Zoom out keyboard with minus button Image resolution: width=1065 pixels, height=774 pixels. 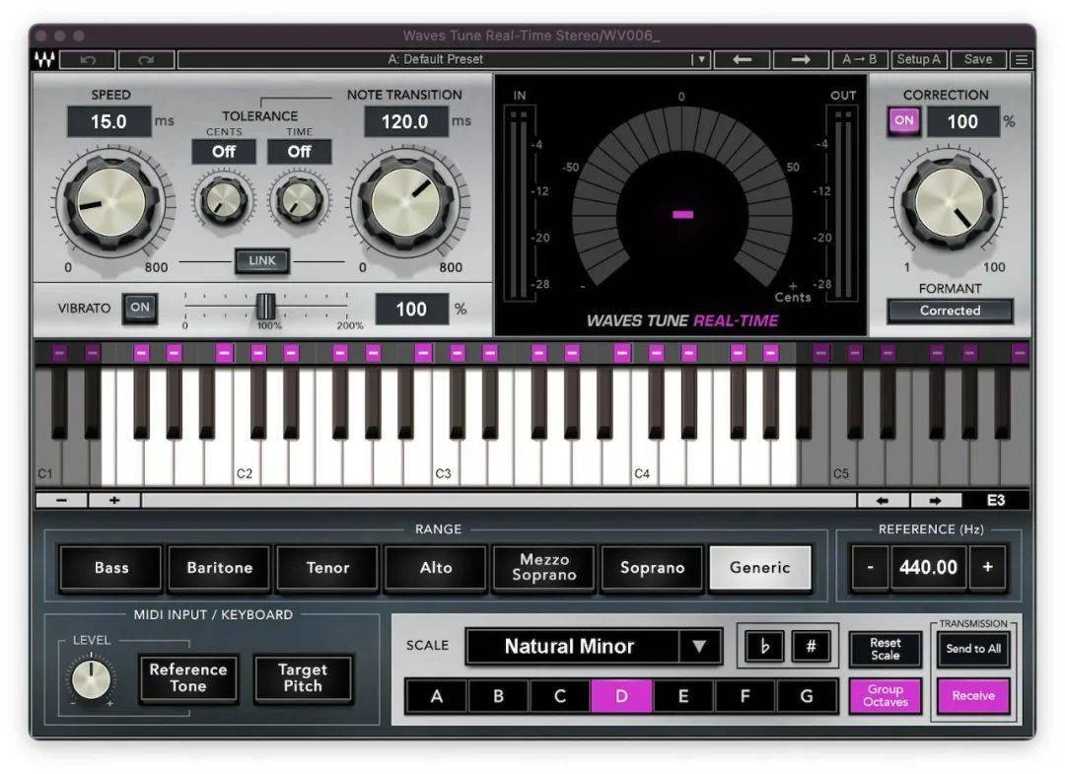coord(62,500)
